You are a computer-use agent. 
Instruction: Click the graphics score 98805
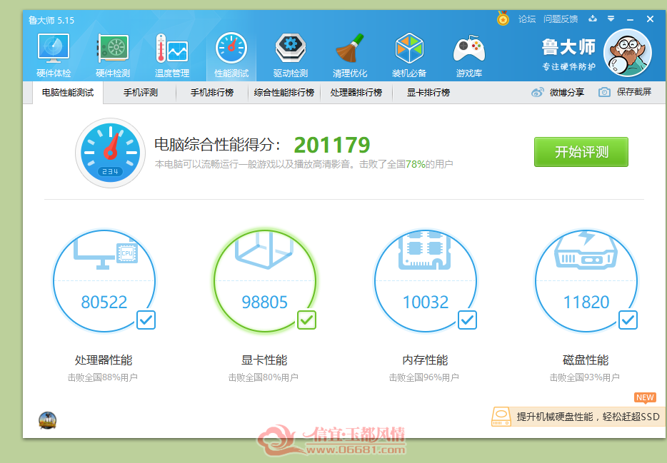[x=265, y=302]
